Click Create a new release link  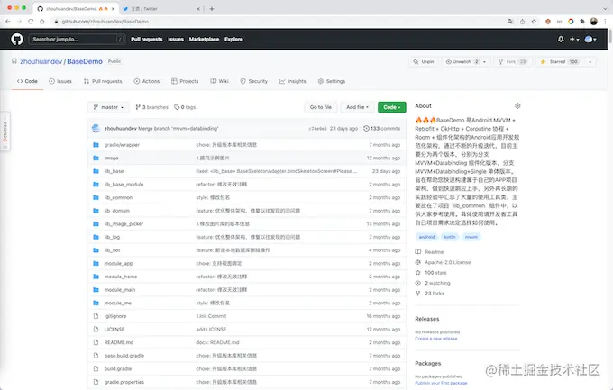436,339
